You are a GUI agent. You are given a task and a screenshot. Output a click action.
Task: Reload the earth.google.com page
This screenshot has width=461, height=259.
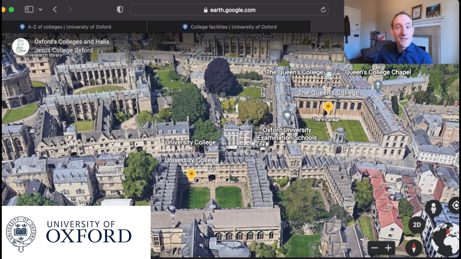click(323, 10)
